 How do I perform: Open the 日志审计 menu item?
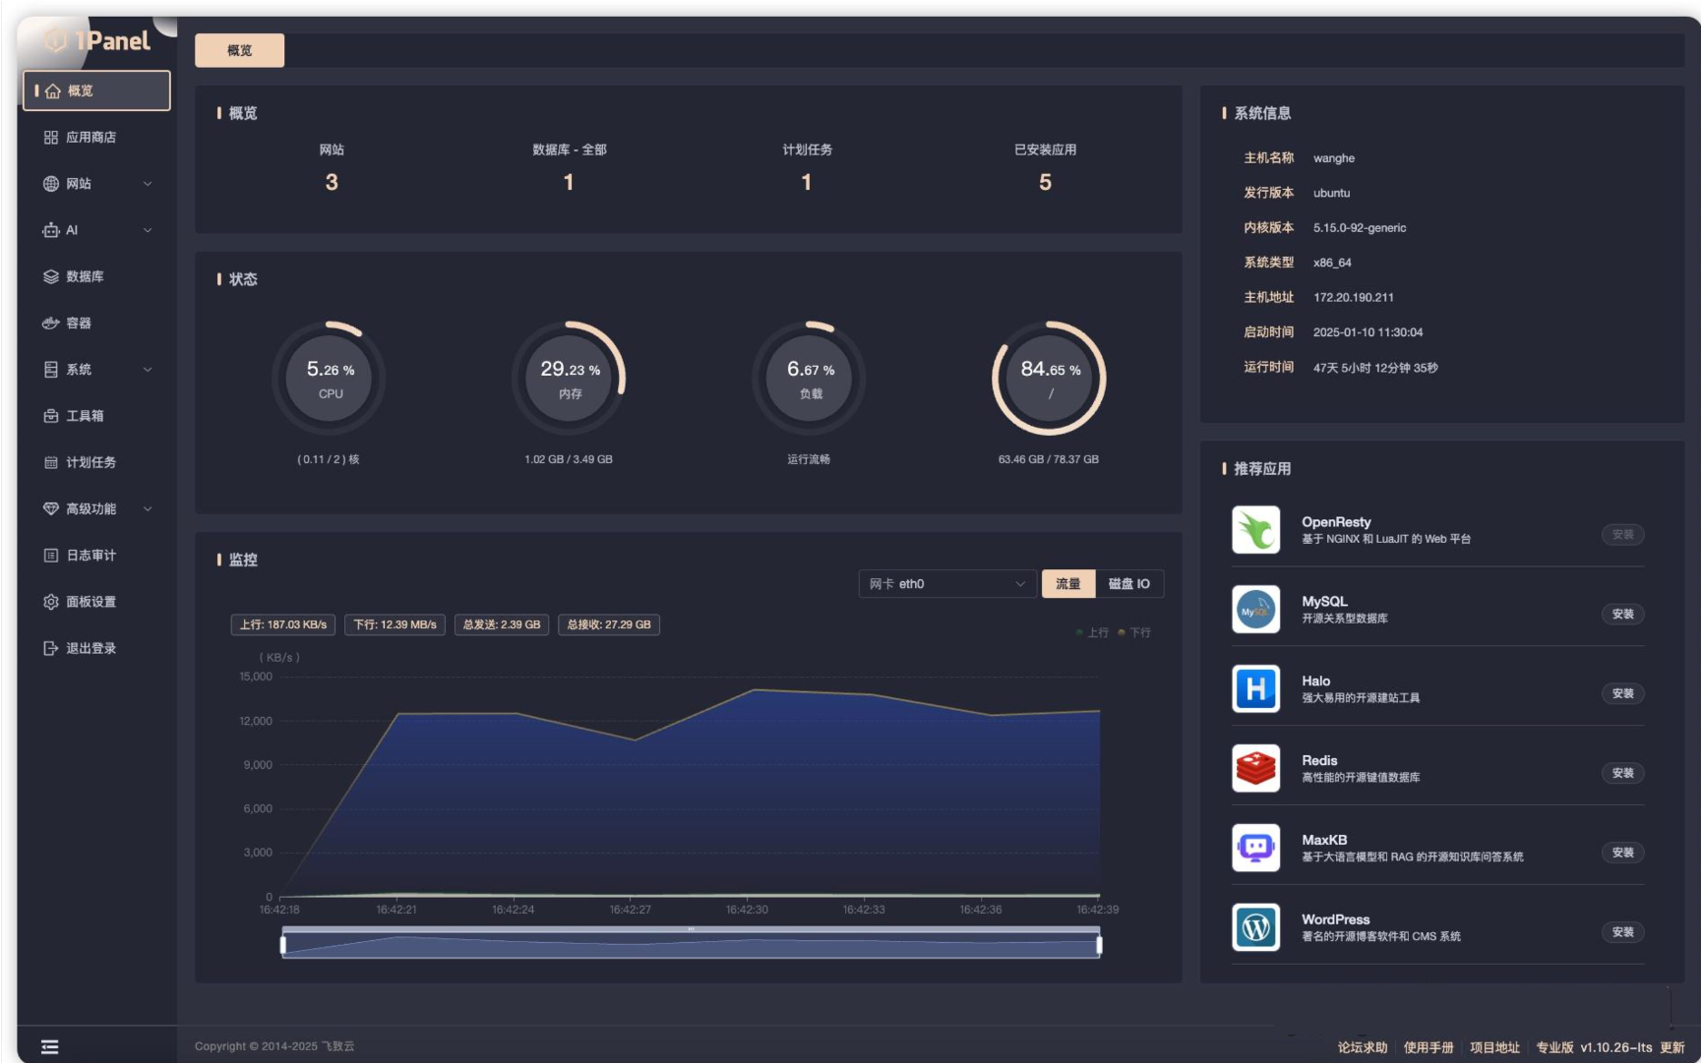tap(91, 556)
